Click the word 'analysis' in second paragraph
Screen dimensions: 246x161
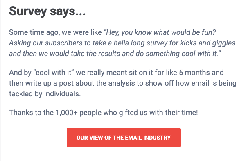coord(122,83)
